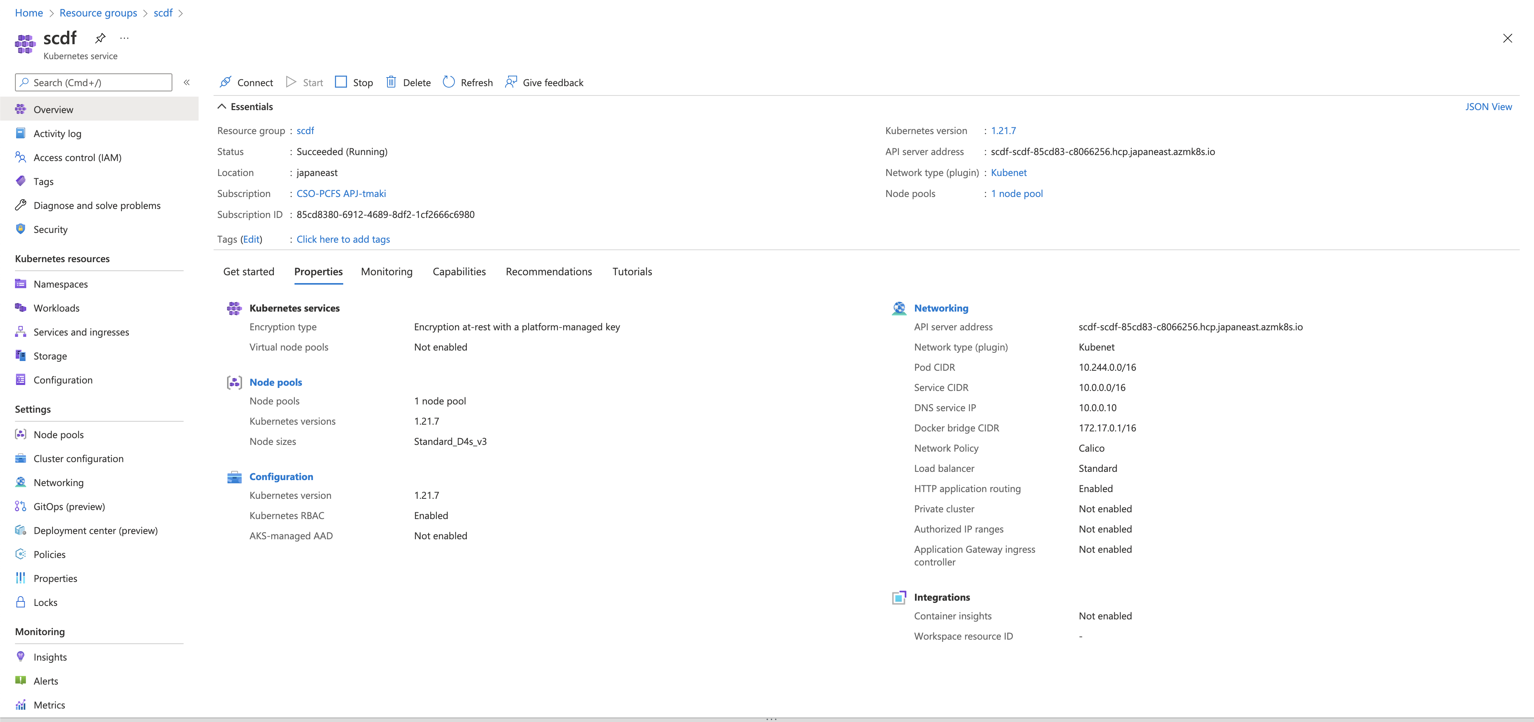Image resolution: width=1534 pixels, height=722 pixels.
Task: Focus the Search (Cmd+/) field
Action: coord(94,82)
